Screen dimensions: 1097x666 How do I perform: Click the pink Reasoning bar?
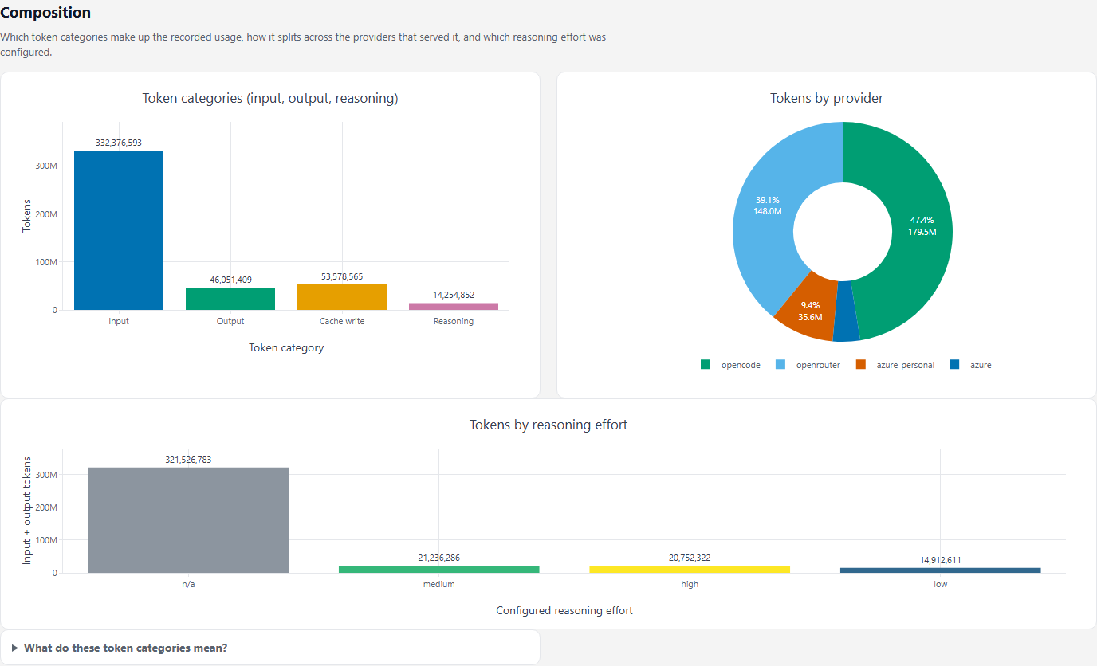click(454, 307)
